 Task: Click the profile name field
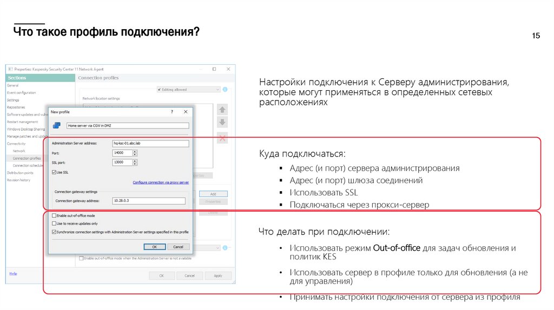pyautogui.click(x=128, y=125)
